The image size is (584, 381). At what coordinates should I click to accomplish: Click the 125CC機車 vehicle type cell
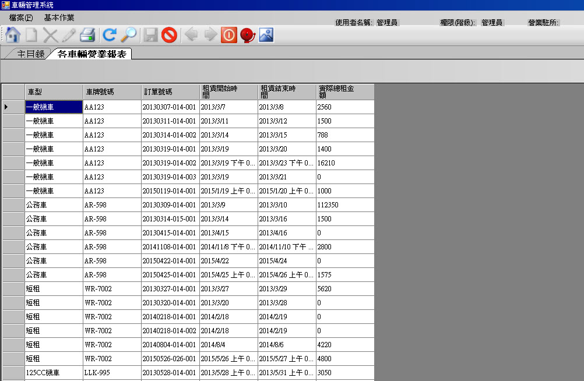[x=54, y=372]
